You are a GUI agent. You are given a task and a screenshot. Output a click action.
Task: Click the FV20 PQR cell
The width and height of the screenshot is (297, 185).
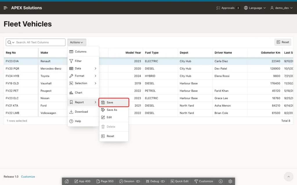tap(21, 69)
